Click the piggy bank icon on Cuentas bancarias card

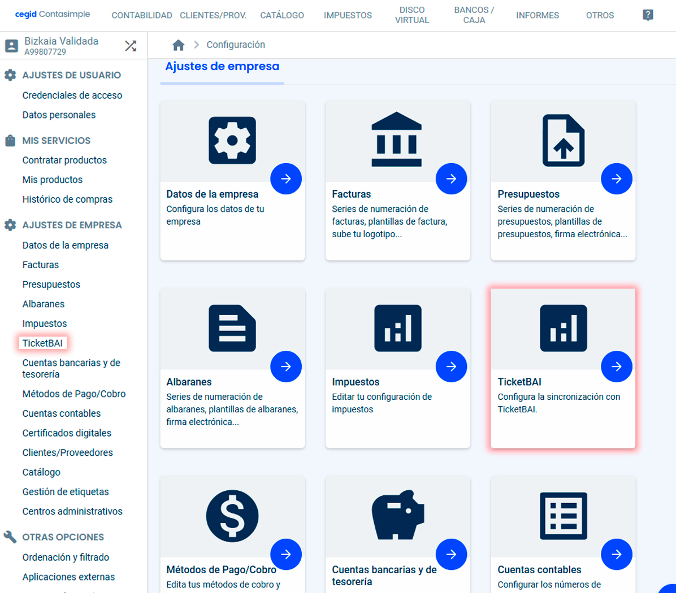[398, 515]
